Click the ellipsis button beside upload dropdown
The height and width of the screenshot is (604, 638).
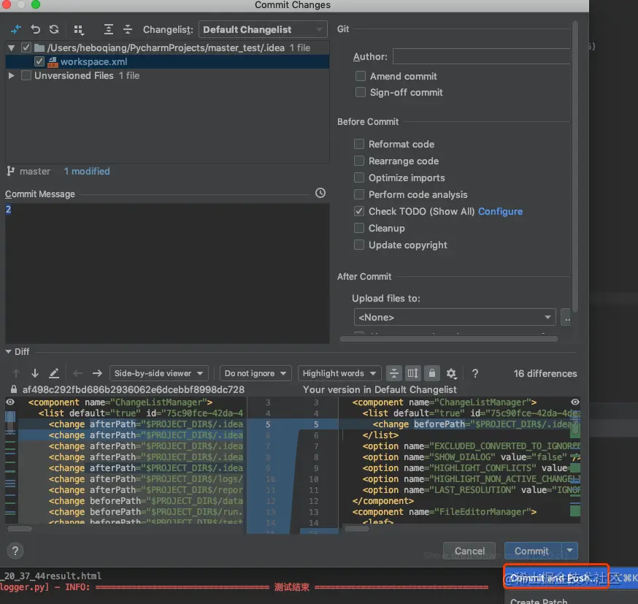click(566, 317)
